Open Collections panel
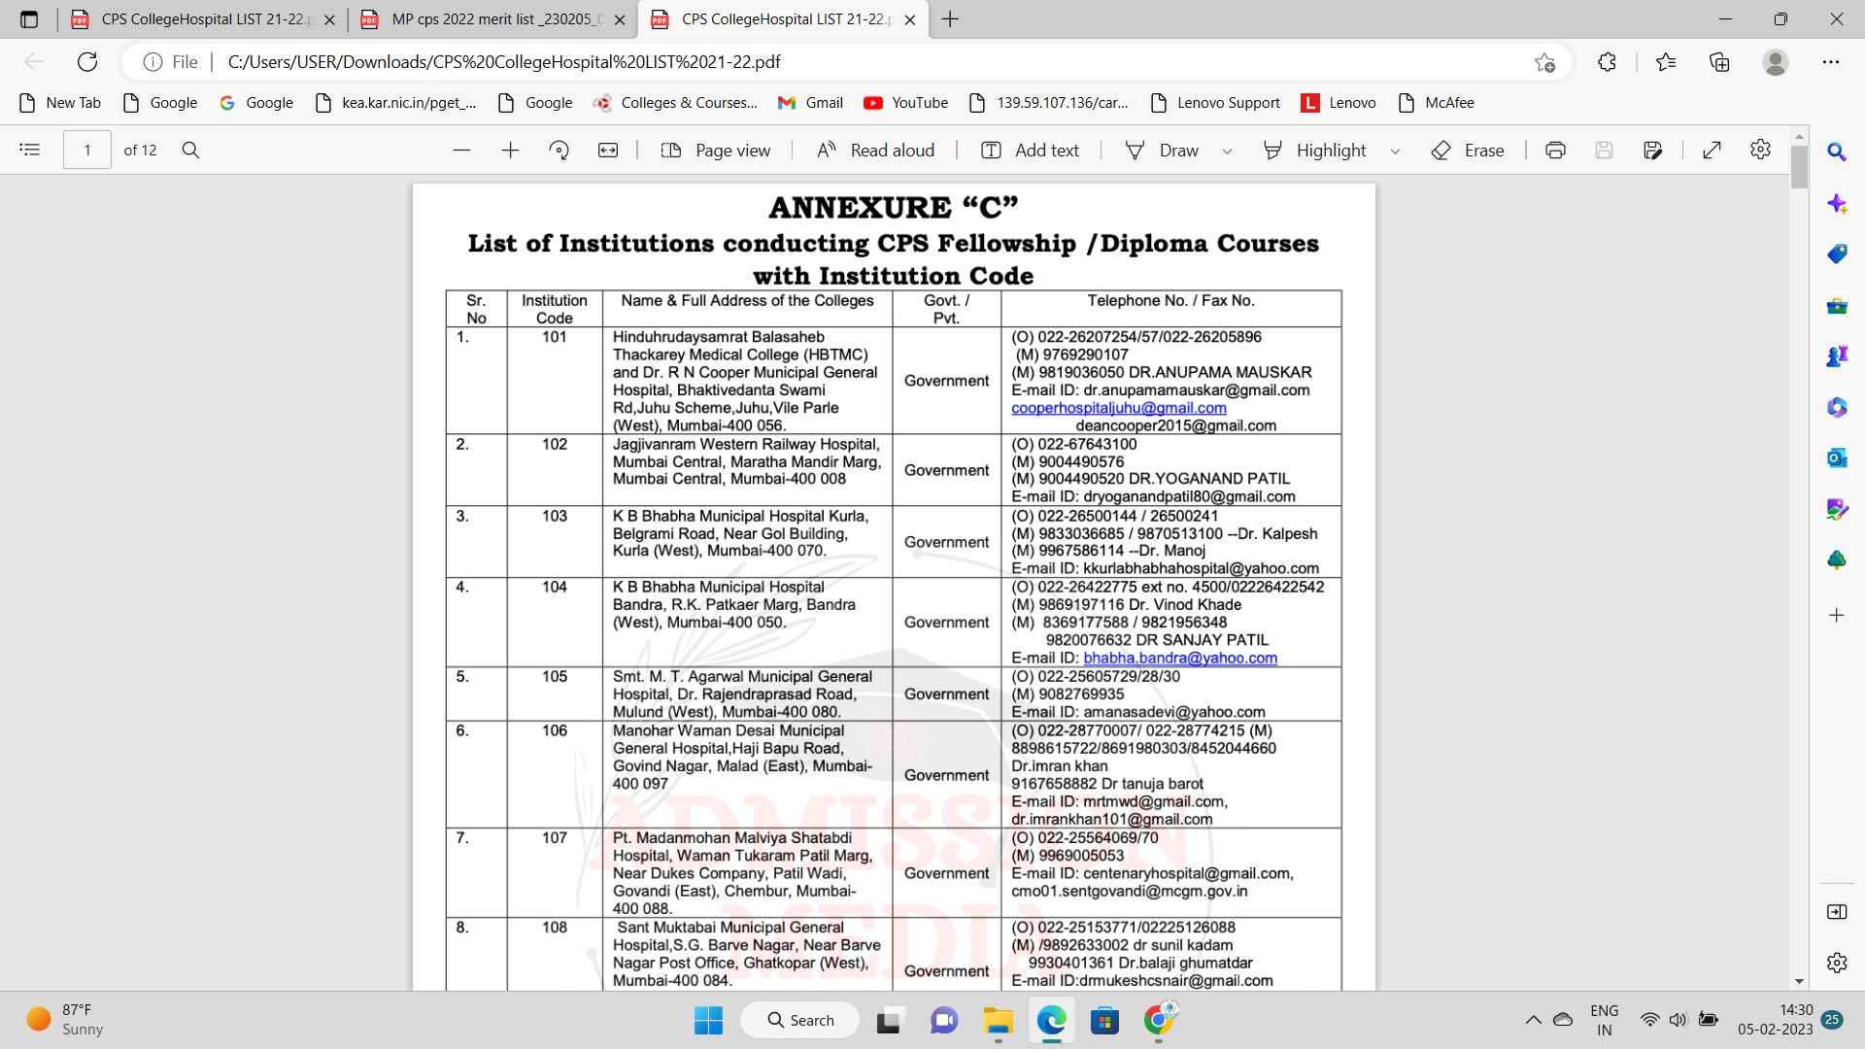Image resolution: width=1865 pixels, height=1049 pixels. click(1719, 62)
